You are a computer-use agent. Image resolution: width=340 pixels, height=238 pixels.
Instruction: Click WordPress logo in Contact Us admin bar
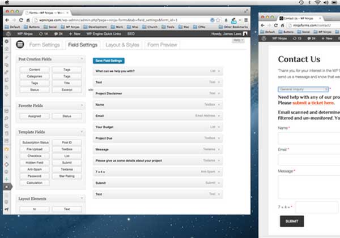click(264, 38)
